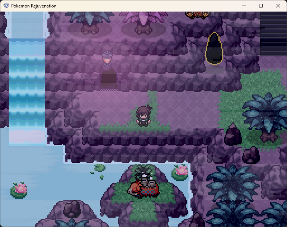Click the dark cave entrance with golden outline
The height and width of the screenshot is (227, 287).
click(214, 49)
